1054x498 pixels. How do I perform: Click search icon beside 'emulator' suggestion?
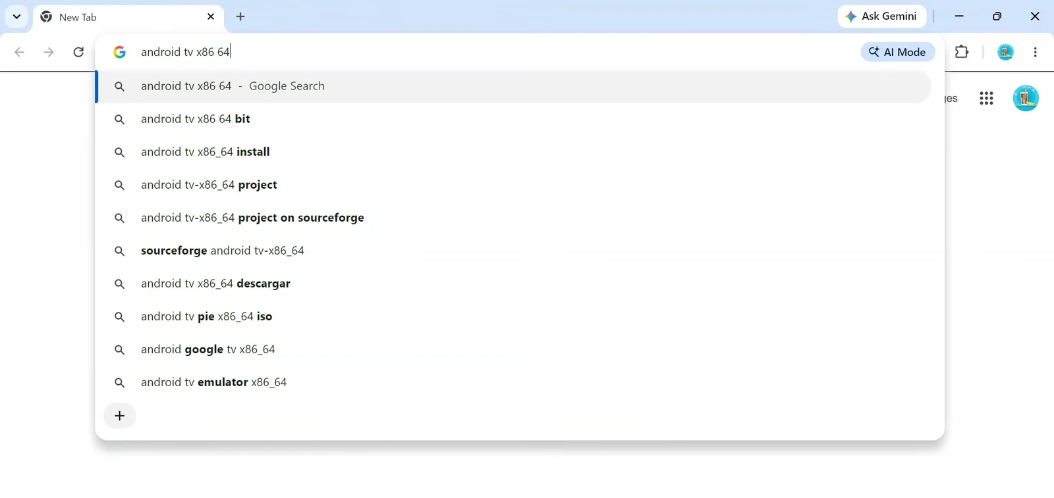click(119, 382)
